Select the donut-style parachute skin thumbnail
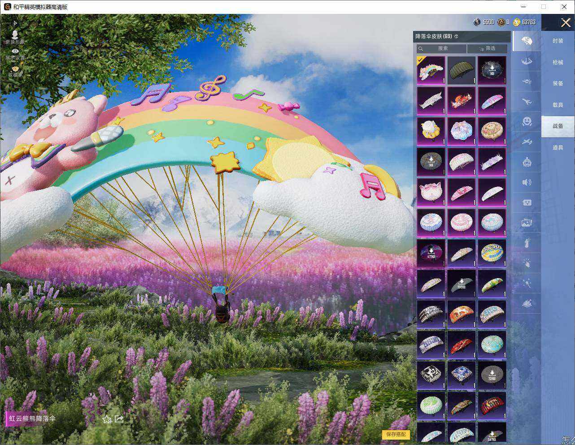Image resolution: width=575 pixels, height=445 pixels. [x=492, y=131]
